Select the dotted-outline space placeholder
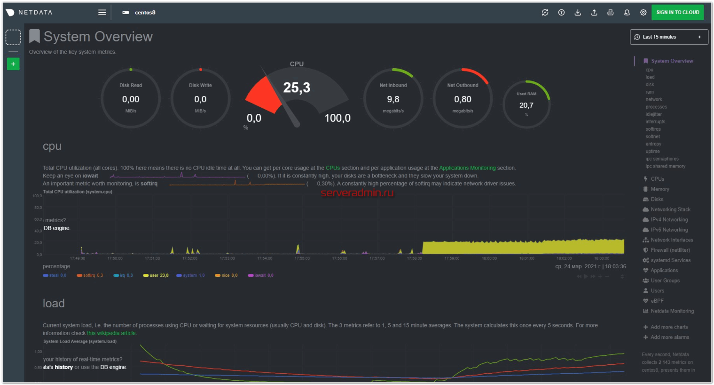This screenshot has width=714, height=385. click(13, 37)
